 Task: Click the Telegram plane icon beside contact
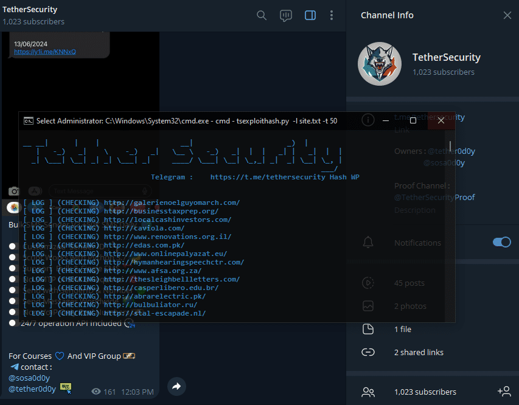pyautogui.click(x=15, y=367)
